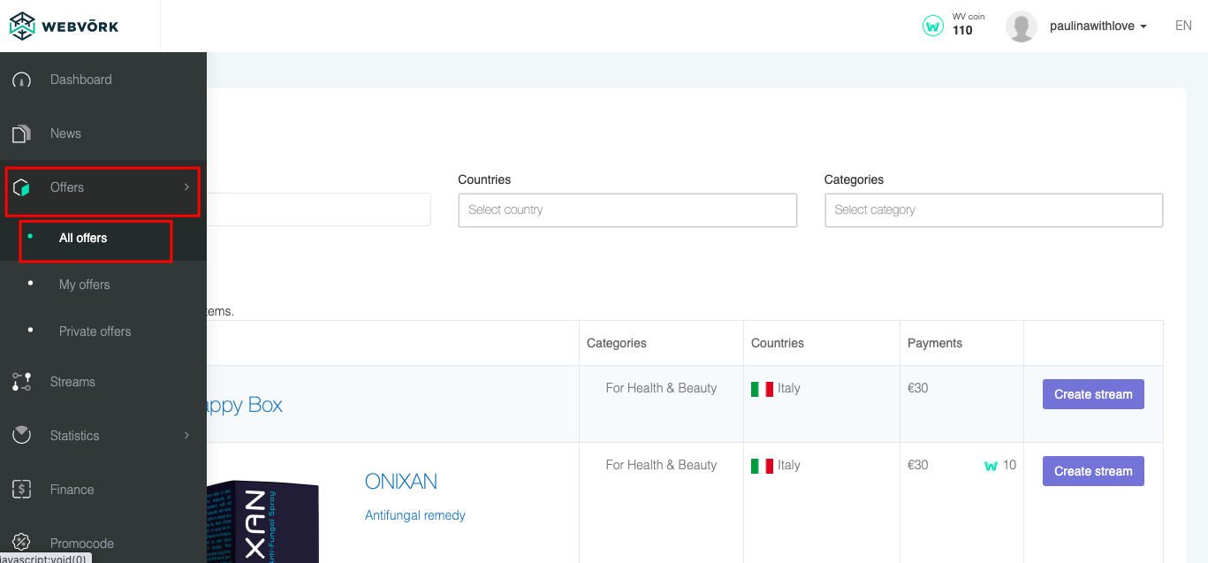1208x563 pixels.
Task: Click the WV coin balance 110
Action: tap(962, 31)
